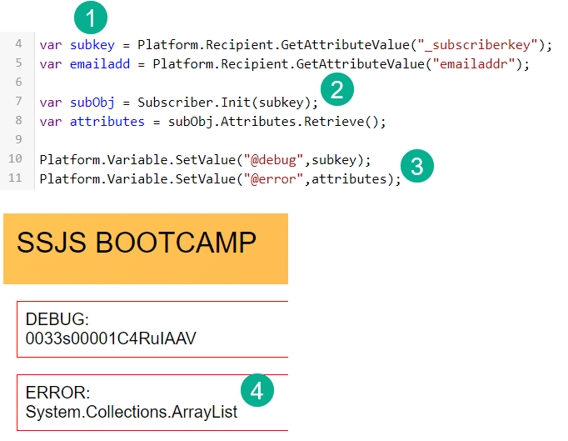Click the "@error" string on line 11
This screenshot has width=568, height=441.
pyautogui.click(x=274, y=179)
